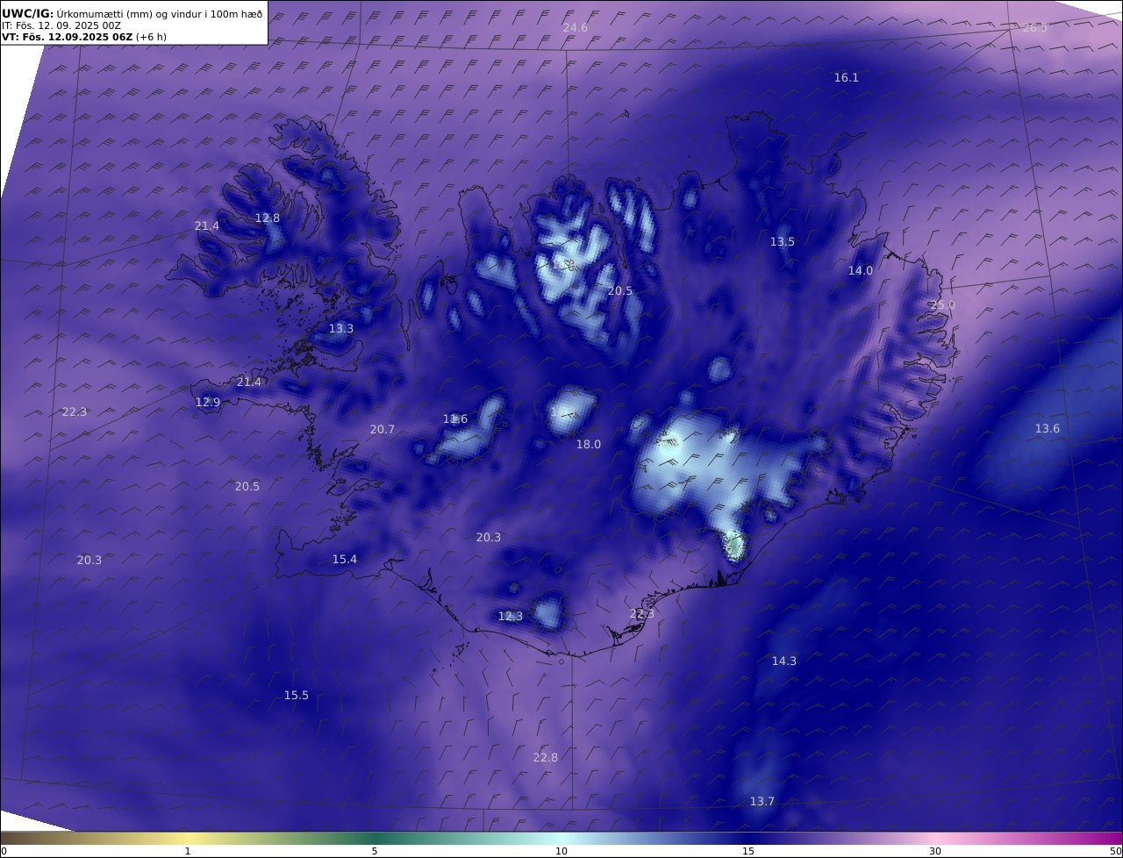Click the color scale tick labeled 10

[x=561, y=851]
